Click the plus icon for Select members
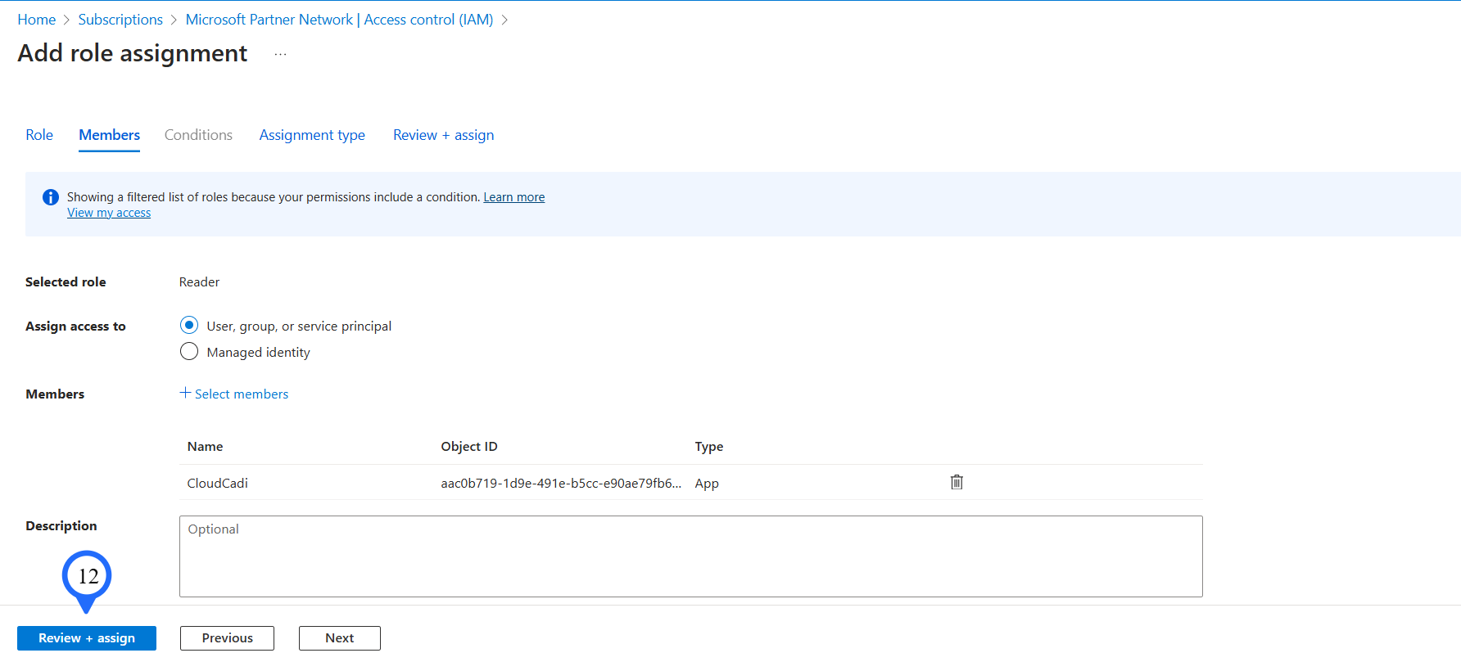This screenshot has width=1461, height=671. pos(185,393)
